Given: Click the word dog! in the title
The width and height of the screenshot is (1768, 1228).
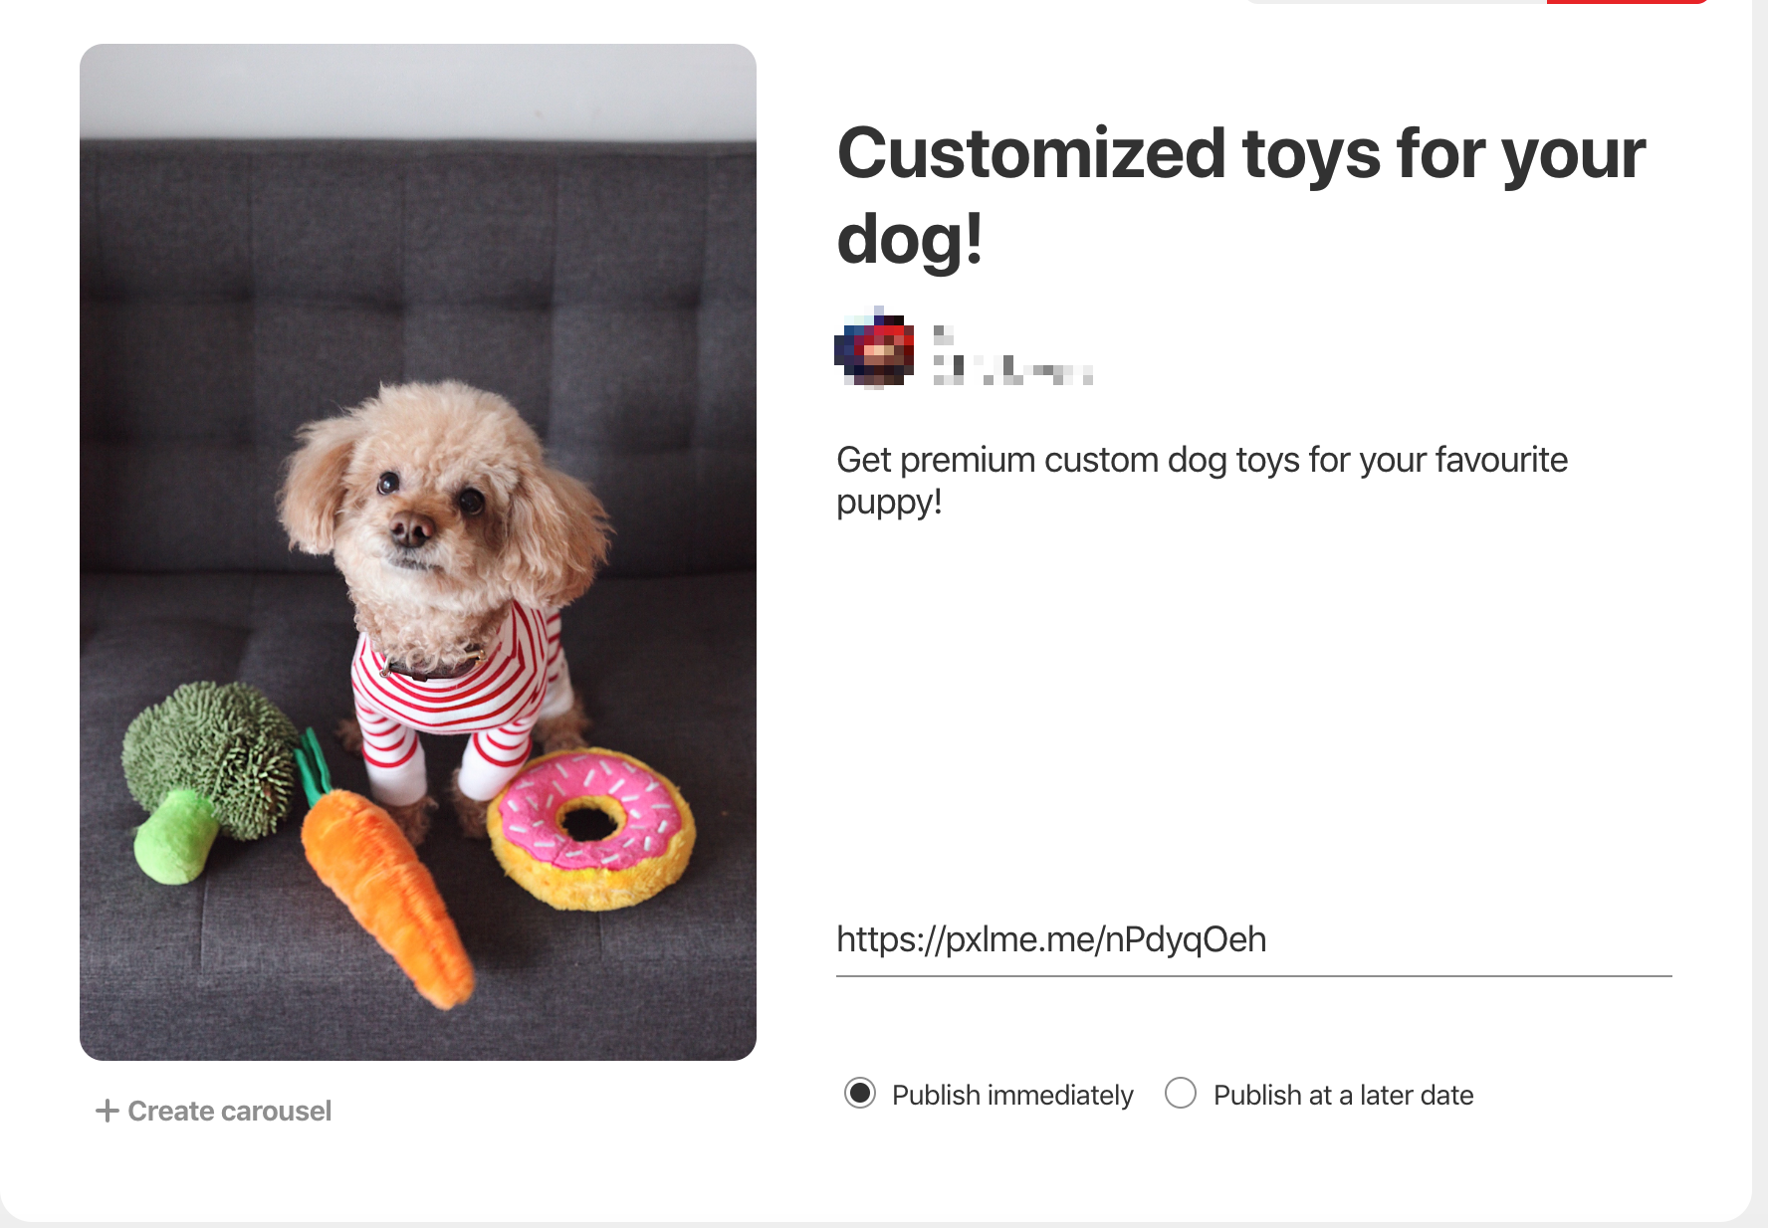Looking at the screenshot, I should click(x=910, y=240).
